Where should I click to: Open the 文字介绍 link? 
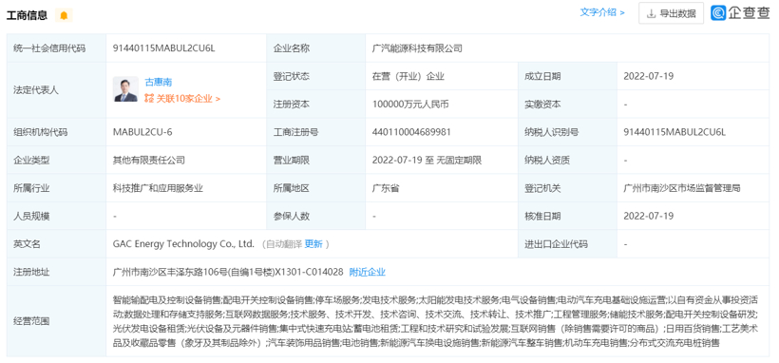pos(602,12)
